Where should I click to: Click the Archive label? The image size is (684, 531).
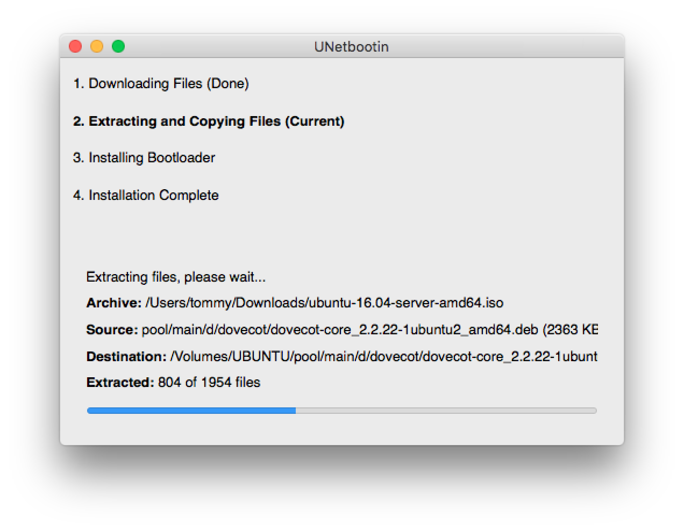tap(114, 303)
